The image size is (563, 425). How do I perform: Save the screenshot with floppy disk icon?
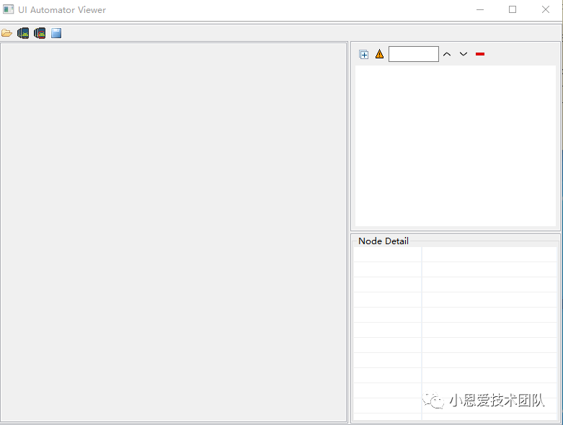pyautogui.click(x=56, y=33)
